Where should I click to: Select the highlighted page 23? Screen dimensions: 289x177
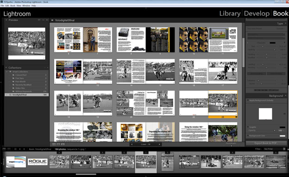click(223, 104)
